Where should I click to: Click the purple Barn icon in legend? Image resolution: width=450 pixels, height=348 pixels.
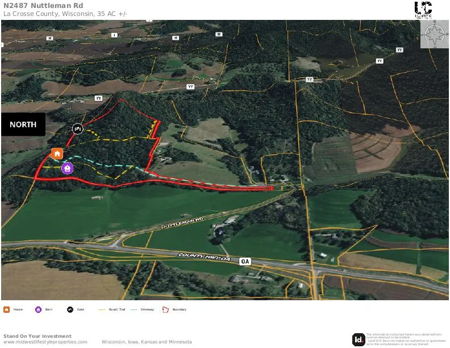coord(38,309)
